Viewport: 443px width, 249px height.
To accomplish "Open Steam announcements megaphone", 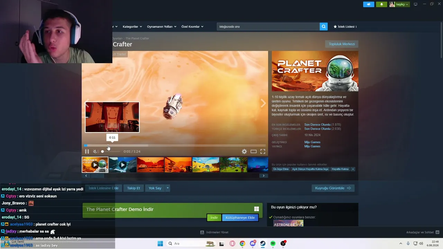I will (x=369, y=4).
